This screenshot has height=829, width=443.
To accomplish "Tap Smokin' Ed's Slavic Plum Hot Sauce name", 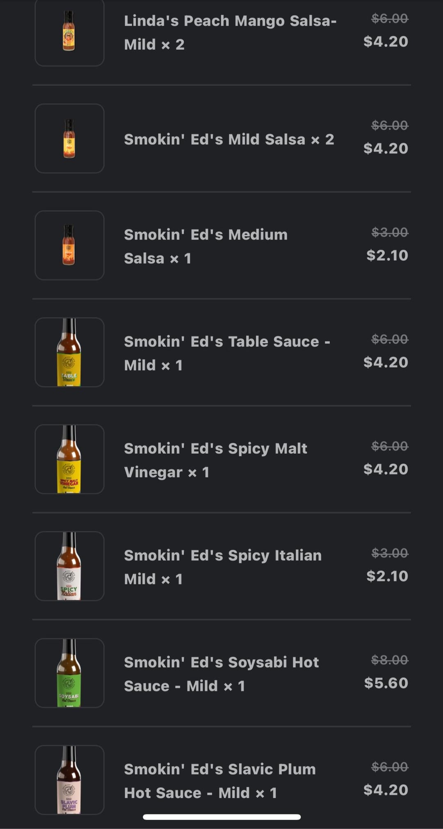I will (220, 781).
